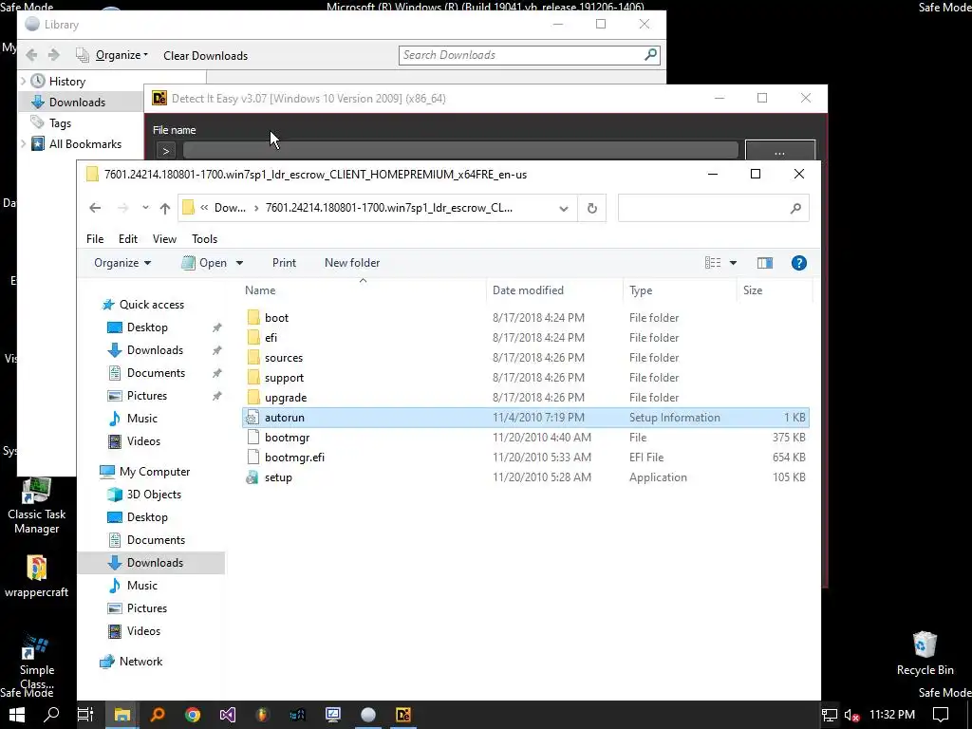Expand the Open button dropdown arrow
The width and height of the screenshot is (972, 729).
pos(239,263)
